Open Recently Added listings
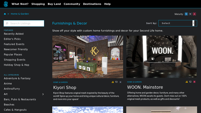 (x=14, y=34)
